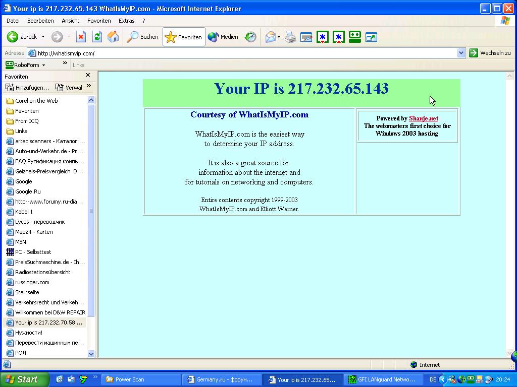Open the Bearbeiten menu
The width and height of the screenshot is (517, 387).
(x=40, y=21)
